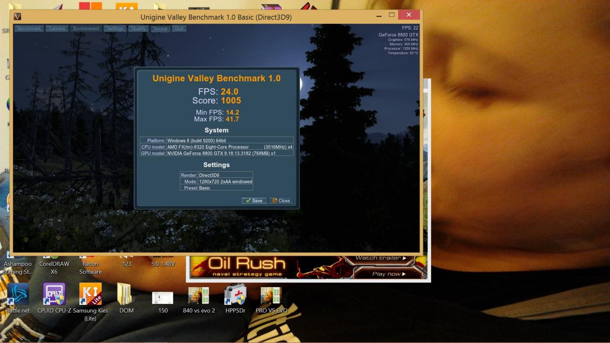Open the Environment menu

(86, 28)
